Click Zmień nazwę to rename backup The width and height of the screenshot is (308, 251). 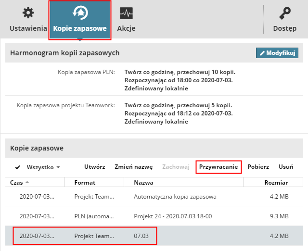point(134,167)
